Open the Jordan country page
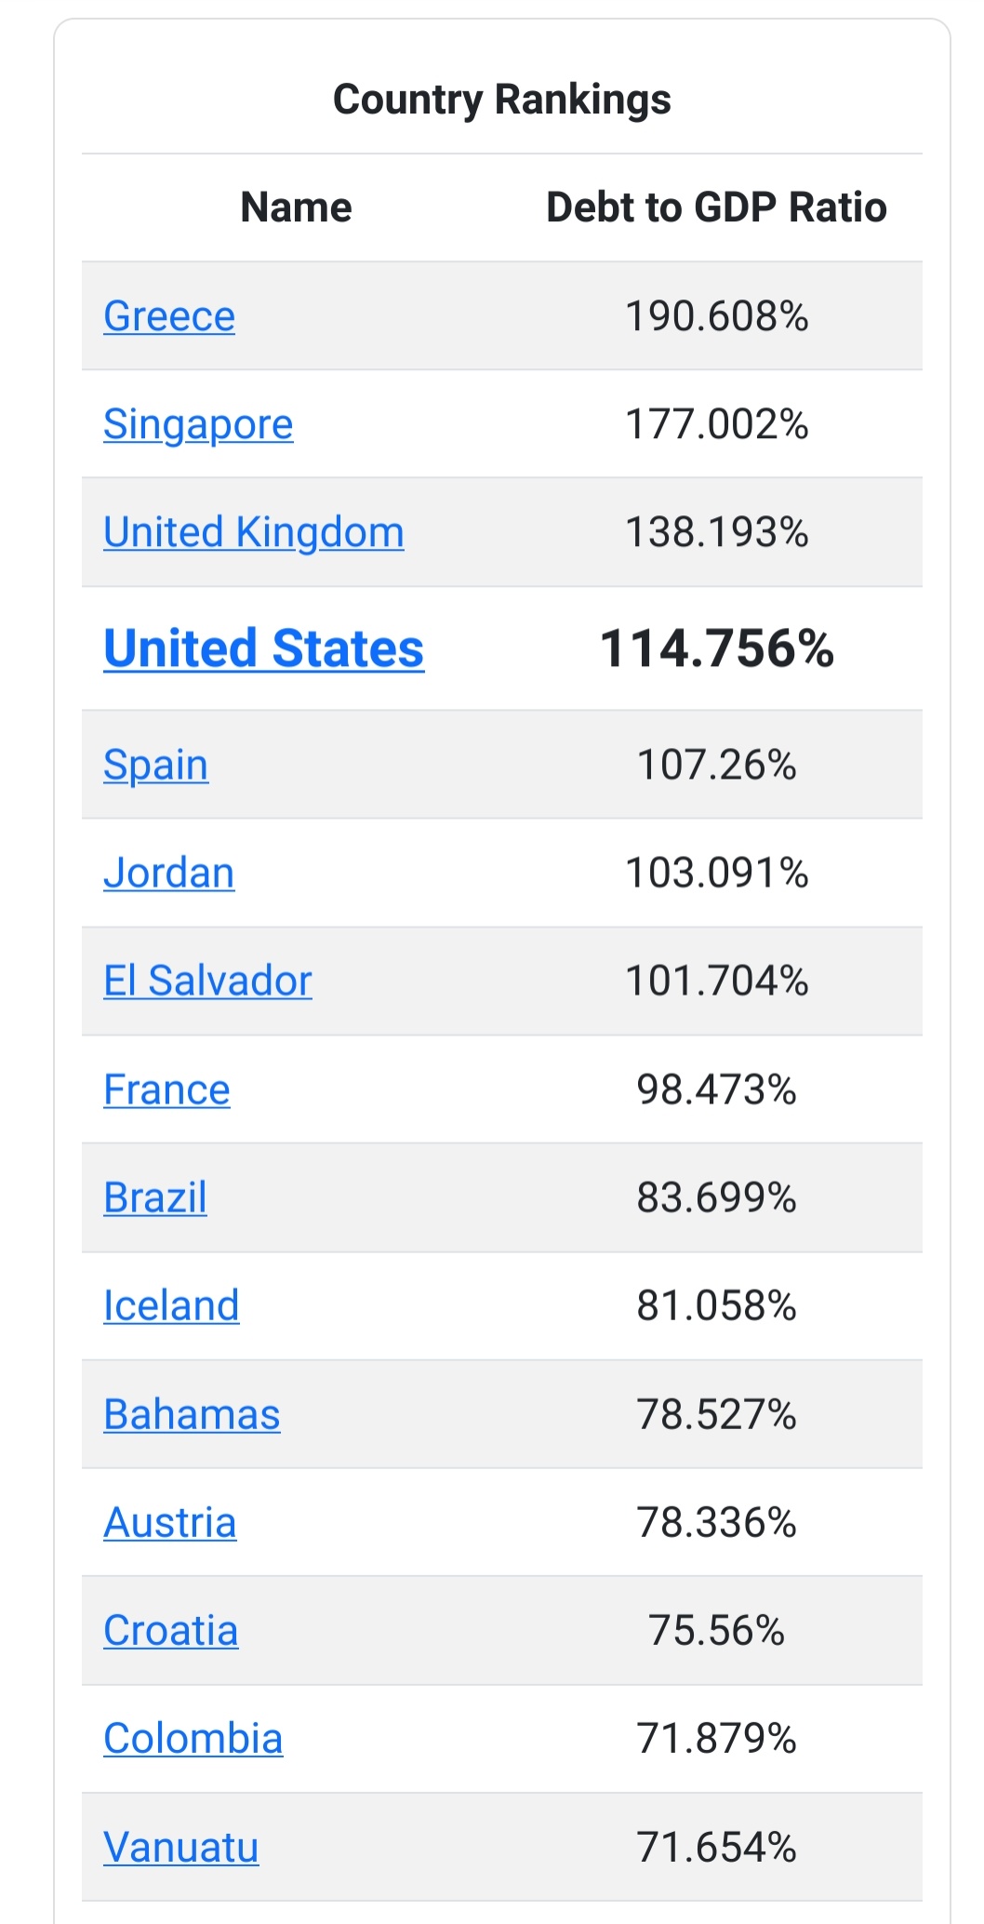The height and width of the screenshot is (1924, 984). (x=169, y=873)
